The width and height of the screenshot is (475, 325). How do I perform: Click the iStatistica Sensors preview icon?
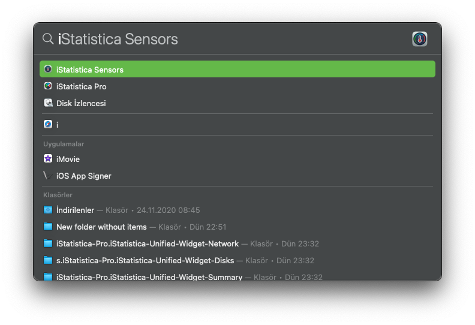[x=420, y=39]
